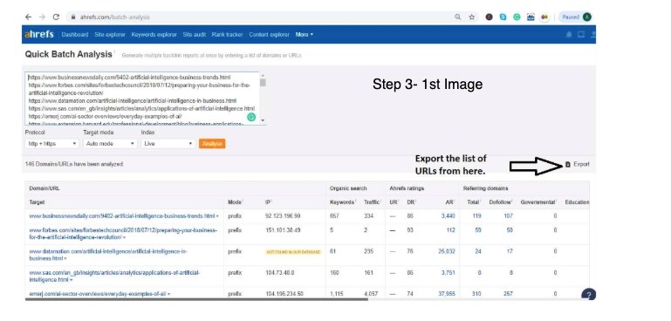Image resolution: width=671 pixels, height=321 pixels.
Task: Open Dashboard menu item
Action: (x=75, y=35)
